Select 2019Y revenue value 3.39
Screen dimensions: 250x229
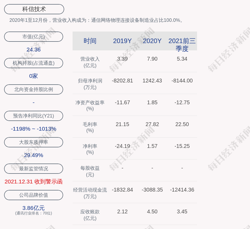[123, 59]
